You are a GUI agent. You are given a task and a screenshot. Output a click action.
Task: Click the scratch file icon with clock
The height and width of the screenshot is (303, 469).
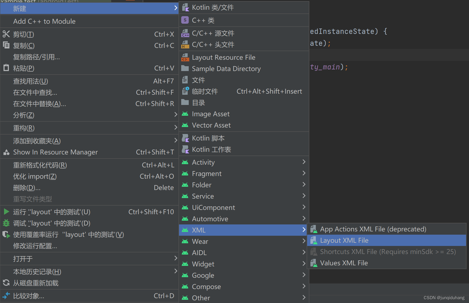[185, 91]
